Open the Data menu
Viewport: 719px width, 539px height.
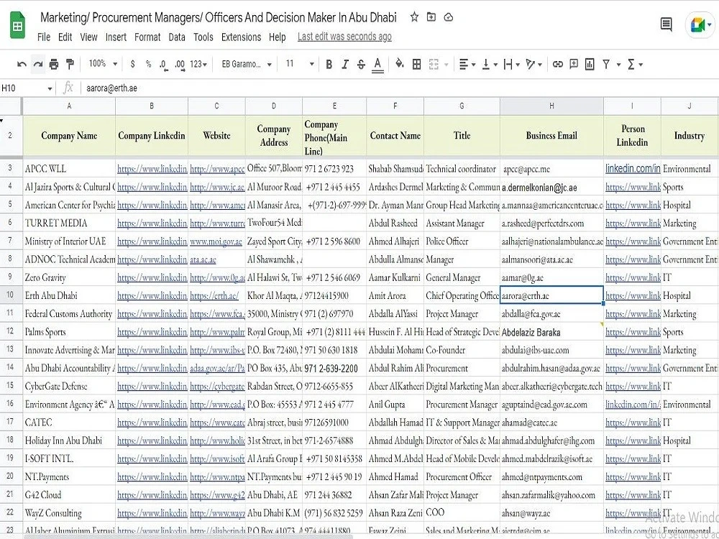click(x=177, y=37)
